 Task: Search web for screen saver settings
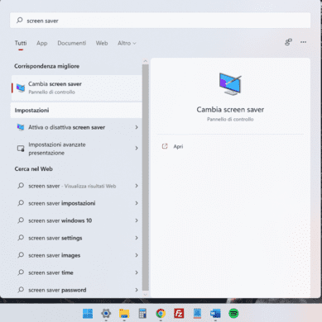[x=76, y=238]
